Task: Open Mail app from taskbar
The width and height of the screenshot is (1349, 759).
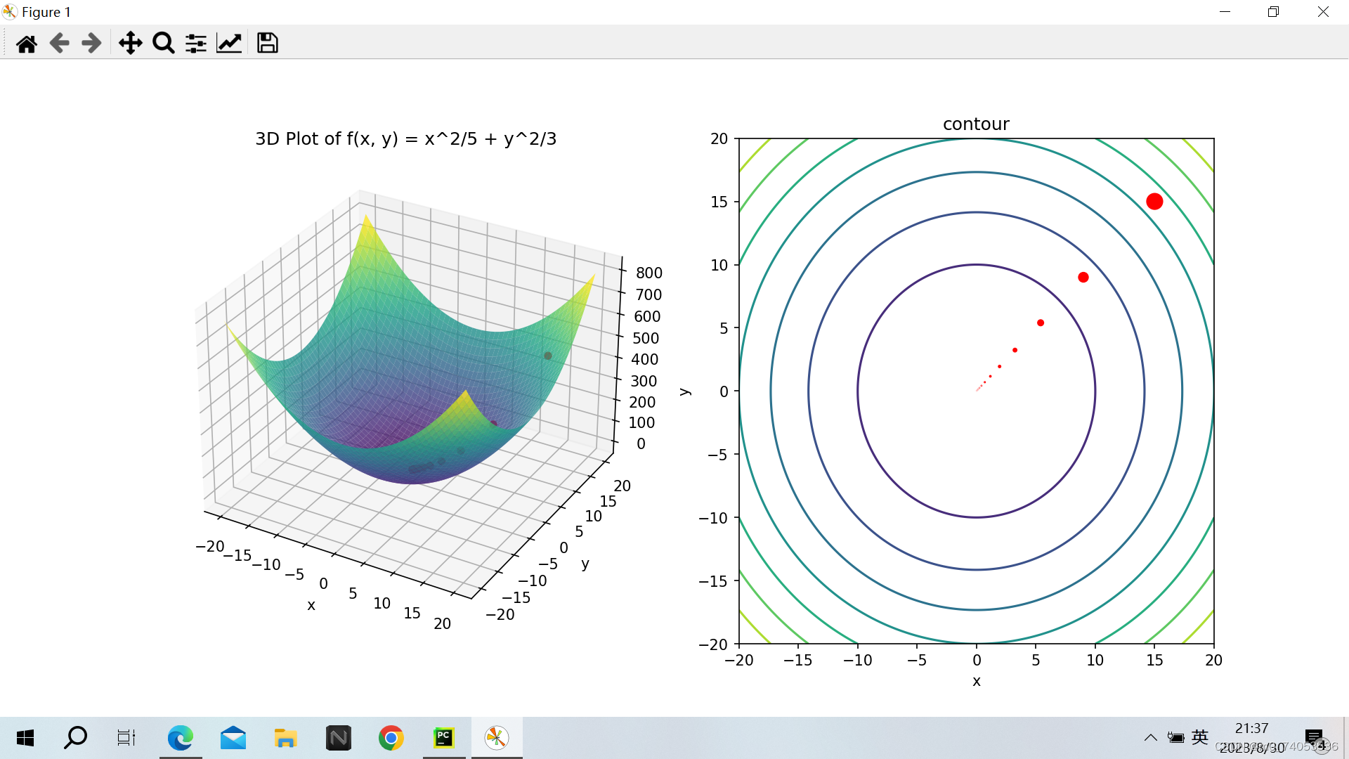Action: coord(233,738)
